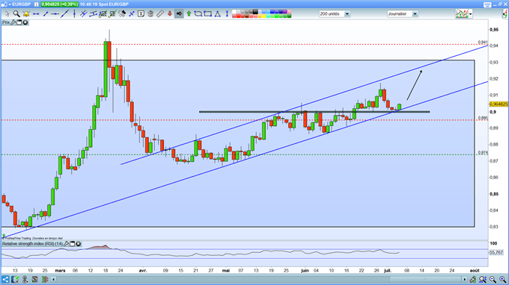Choose the Text annotation tool

tap(141, 13)
